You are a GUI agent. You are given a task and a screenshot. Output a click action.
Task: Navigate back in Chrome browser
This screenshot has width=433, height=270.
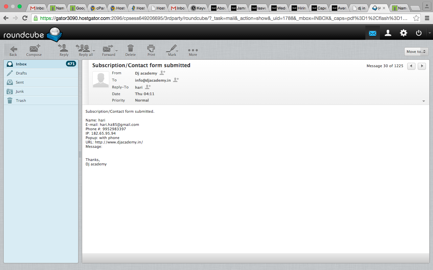tap(6, 18)
